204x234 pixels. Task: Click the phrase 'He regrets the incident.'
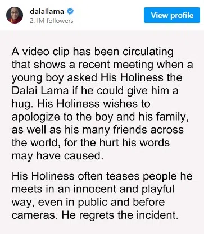tap(120, 215)
